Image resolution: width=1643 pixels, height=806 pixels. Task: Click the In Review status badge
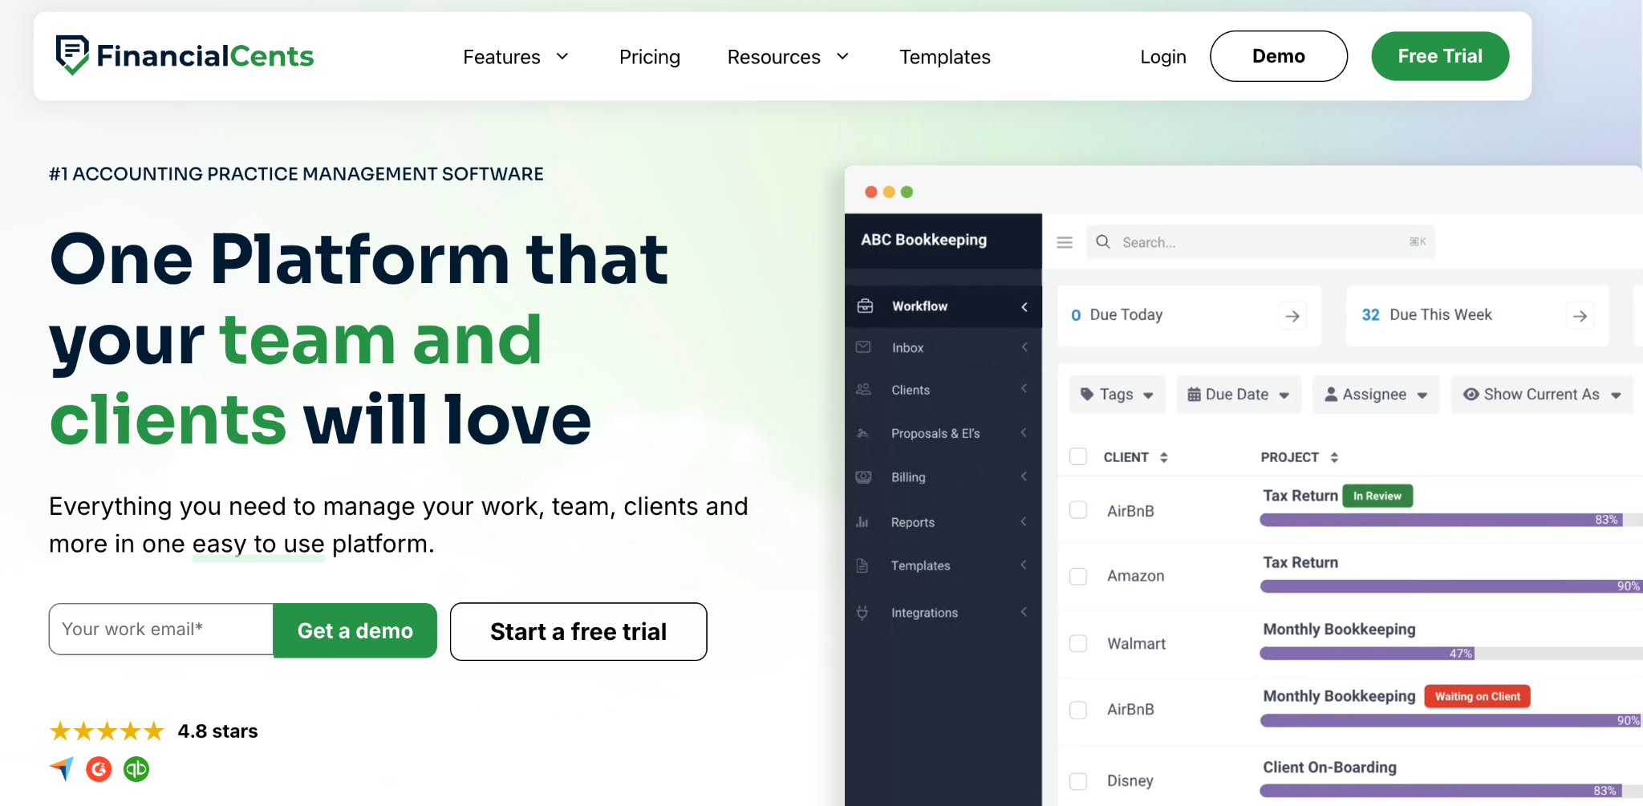[x=1377, y=496]
